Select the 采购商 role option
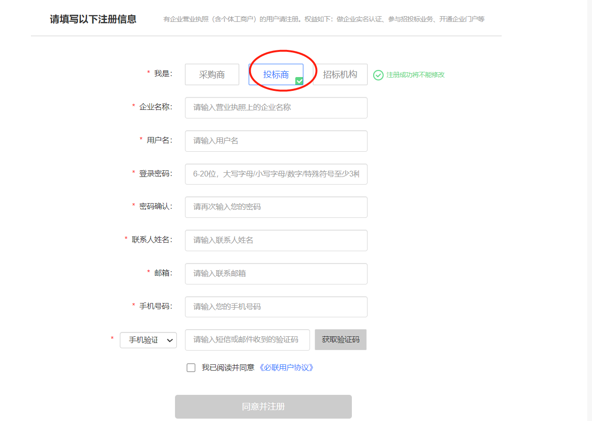 point(212,75)
